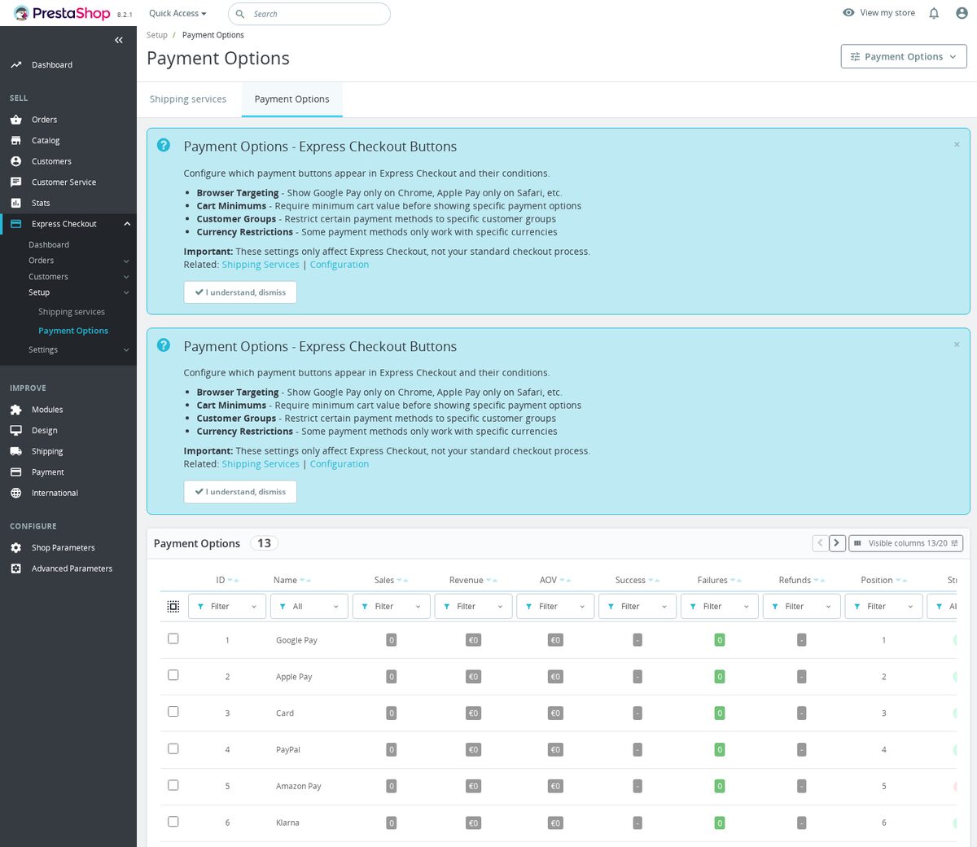The height and width of the screenshot is (847, 977).
Task: Open Shipping services in sidebar Setup
Action: click(72, 312)
